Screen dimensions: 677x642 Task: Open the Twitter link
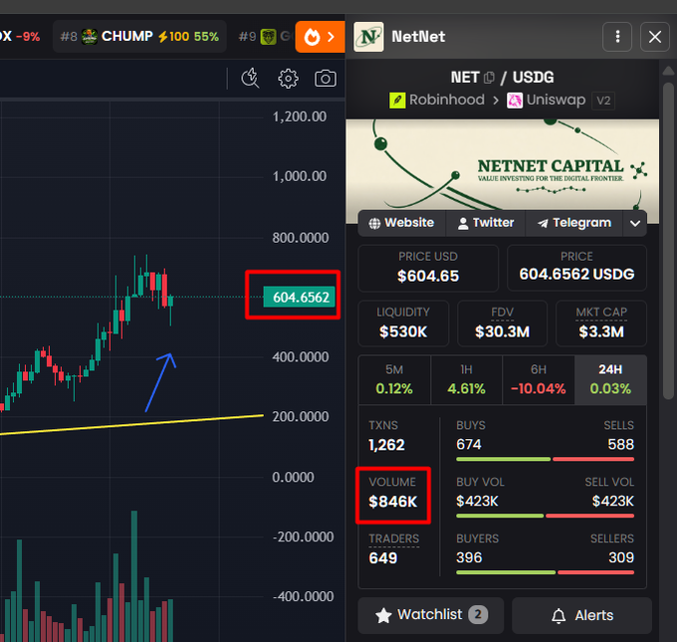pos(485,223)
